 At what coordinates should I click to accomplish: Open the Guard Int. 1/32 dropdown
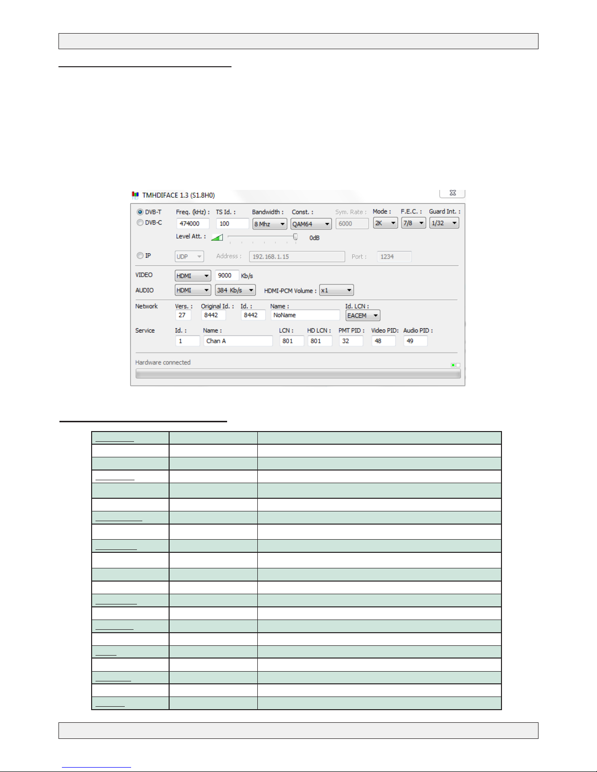[444, 223]
